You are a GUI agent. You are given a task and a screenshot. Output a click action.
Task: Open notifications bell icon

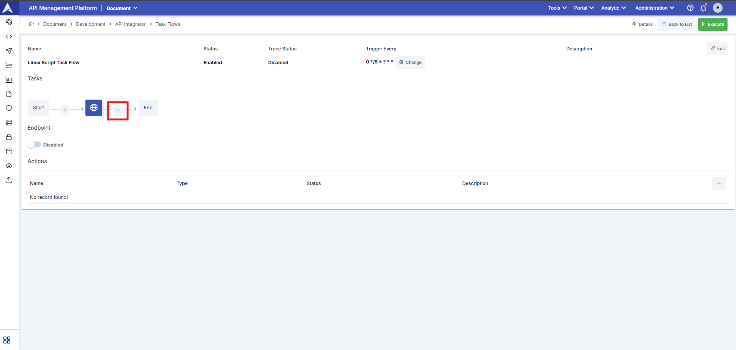pos(703,8)
